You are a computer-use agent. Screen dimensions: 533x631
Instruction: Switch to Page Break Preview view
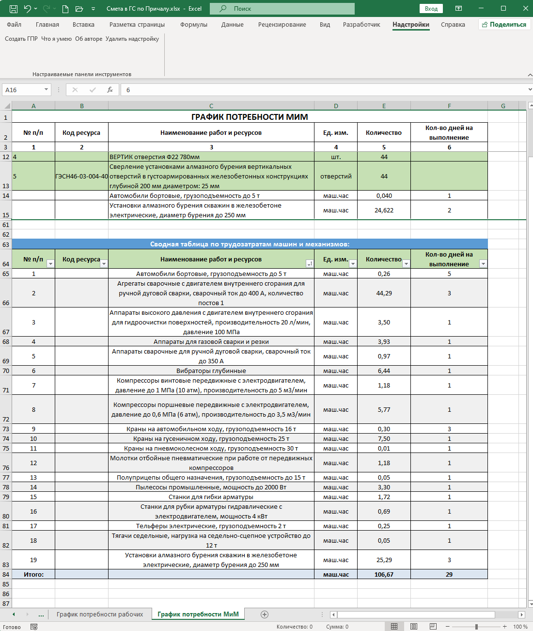click(433, 627)
